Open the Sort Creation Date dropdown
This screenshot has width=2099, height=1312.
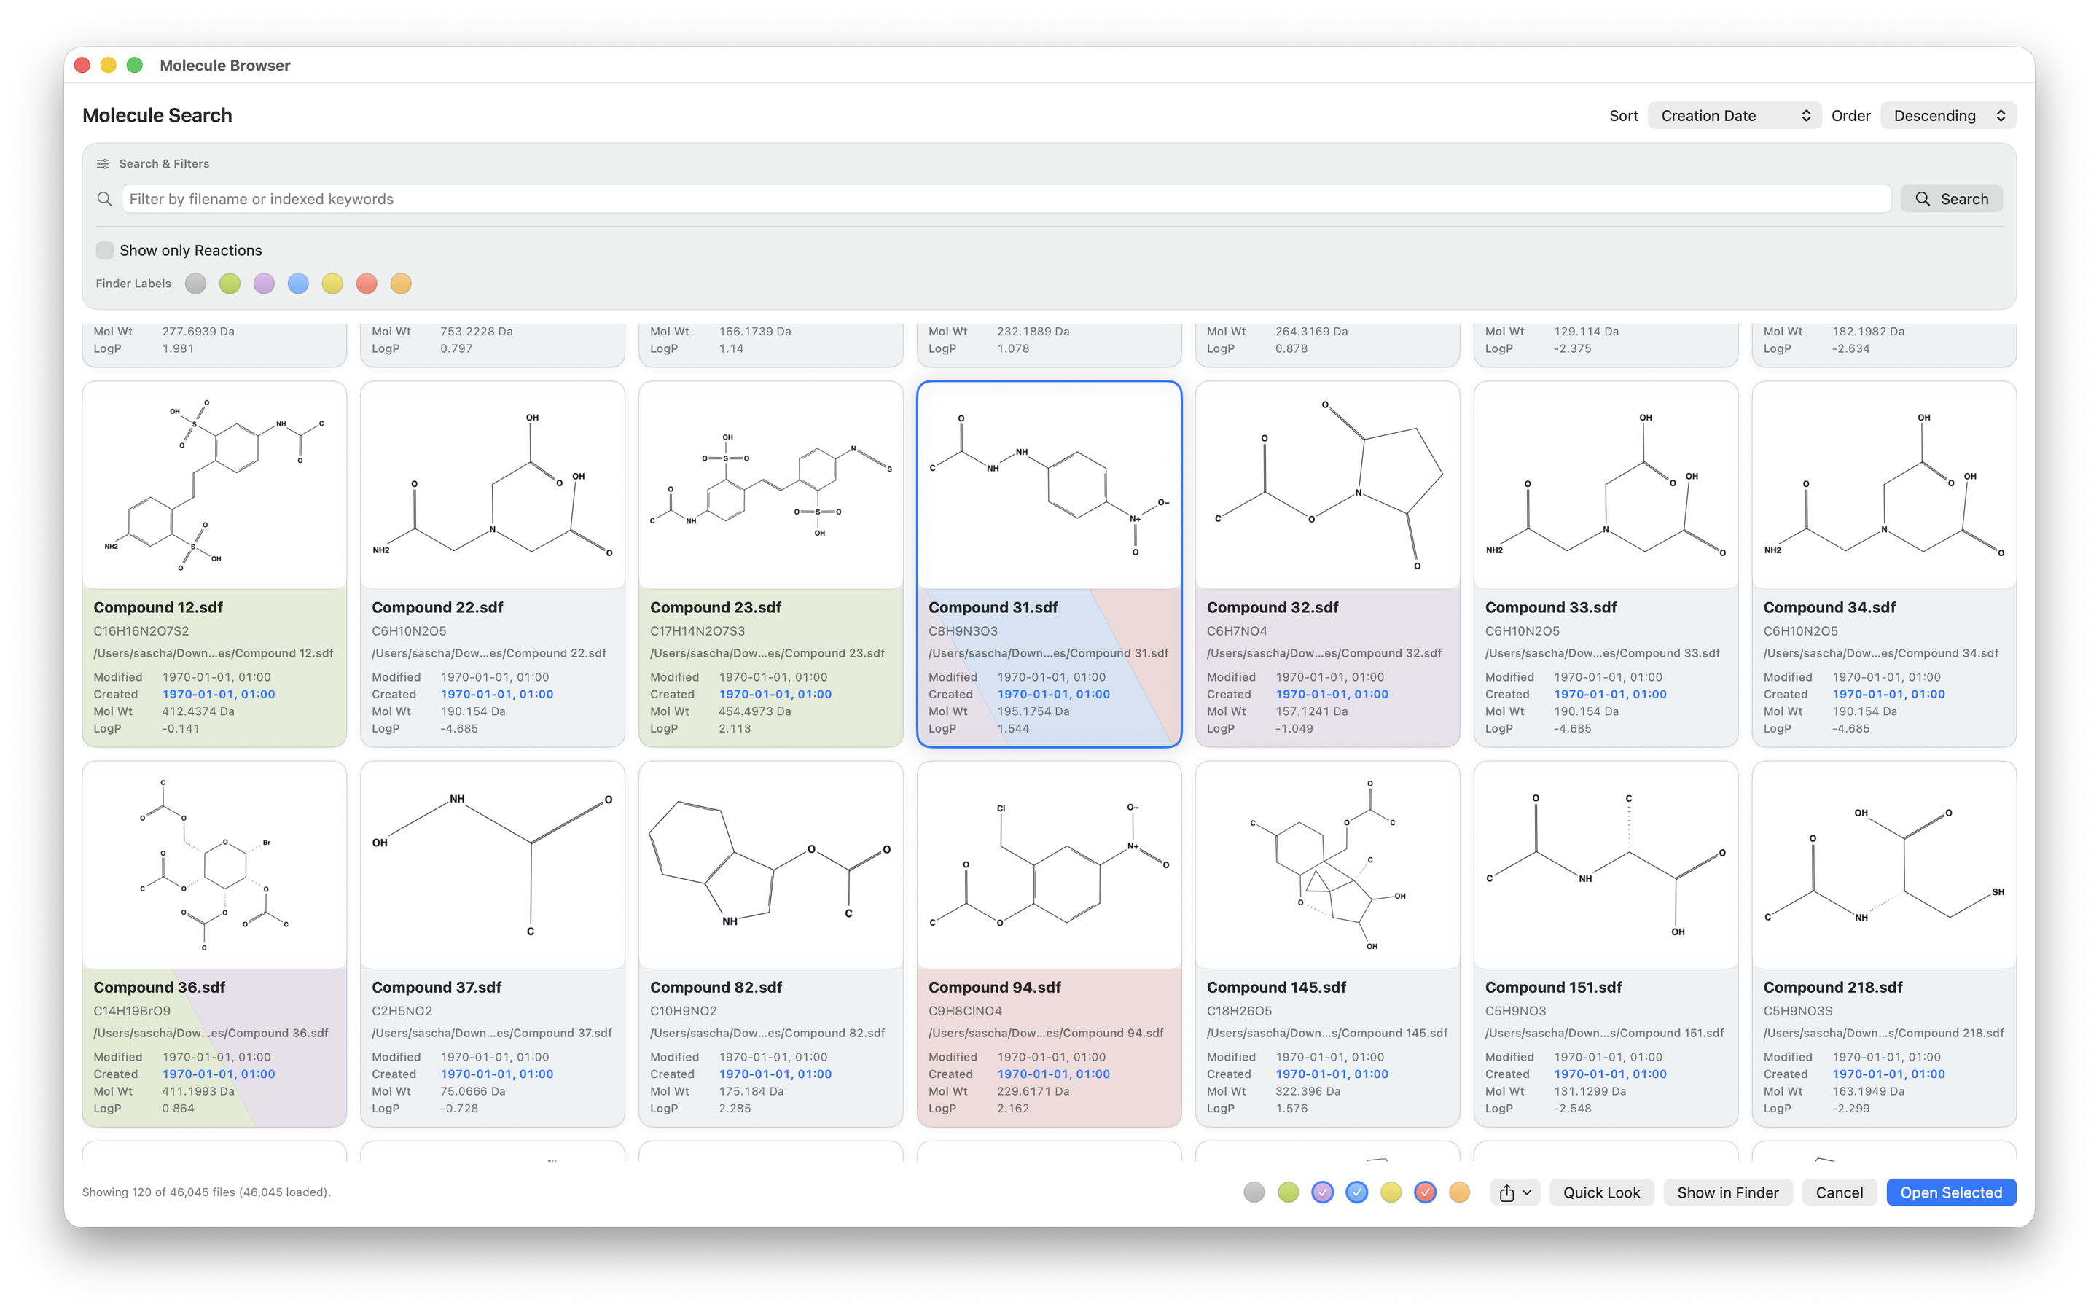point(1735,115)
